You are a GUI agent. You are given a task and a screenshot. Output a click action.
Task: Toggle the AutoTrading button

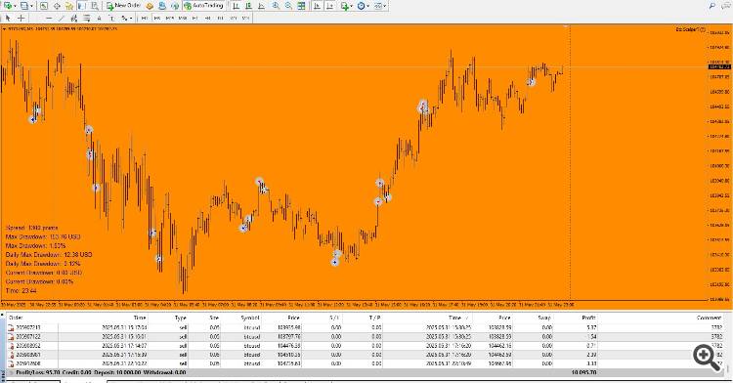click(203, 6)
